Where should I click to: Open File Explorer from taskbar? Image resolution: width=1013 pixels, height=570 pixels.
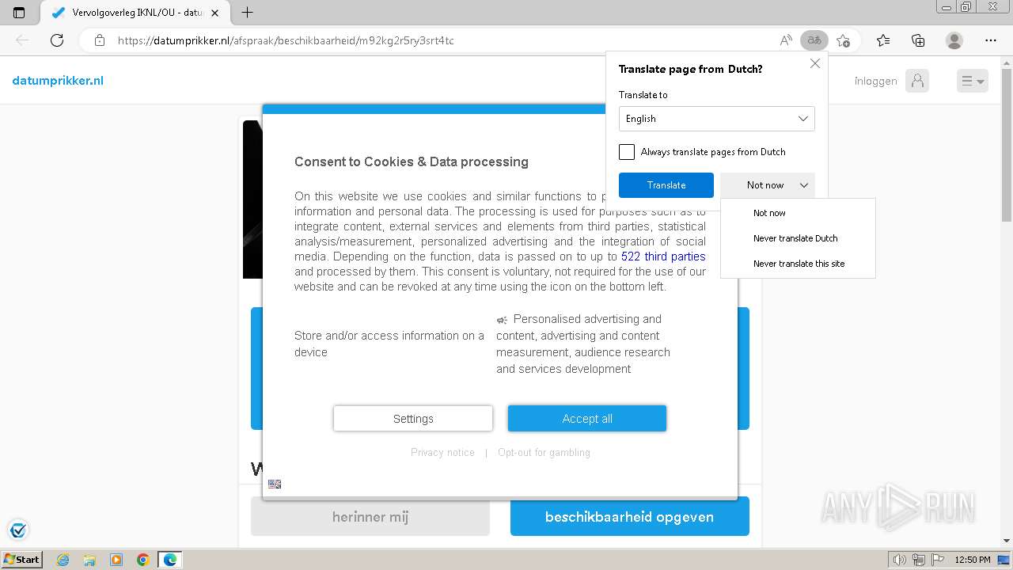point(89,560)
